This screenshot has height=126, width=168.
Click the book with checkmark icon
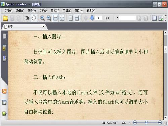pos(161,18)
